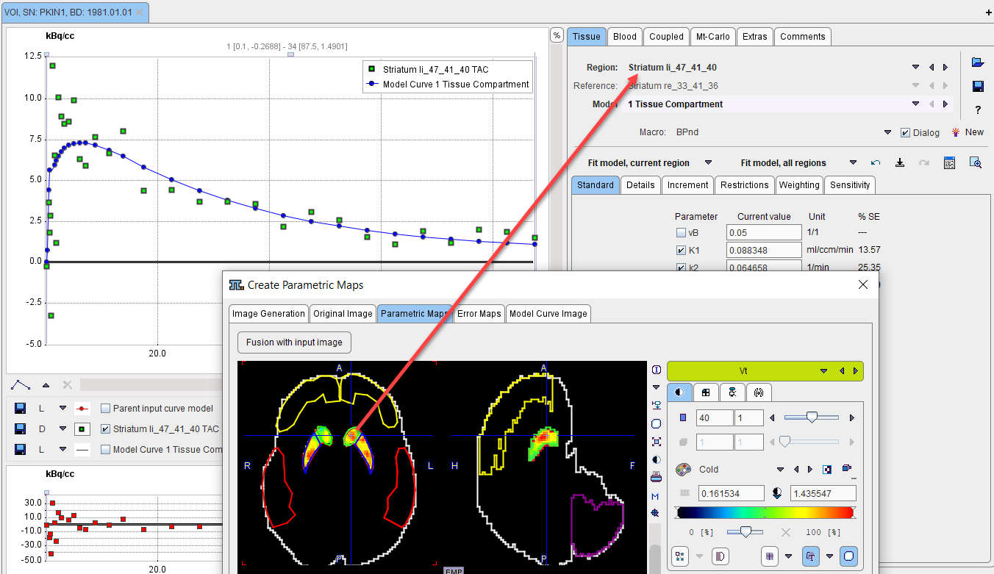The width and height of the screenshot is (994, 574).
Task: Open the inspect results magnifier icon
Action: 976,162
